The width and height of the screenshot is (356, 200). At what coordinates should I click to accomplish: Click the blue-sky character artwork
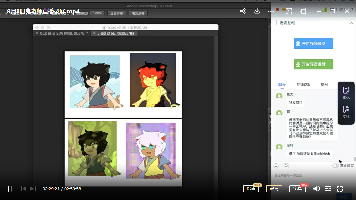pos(95,82)
